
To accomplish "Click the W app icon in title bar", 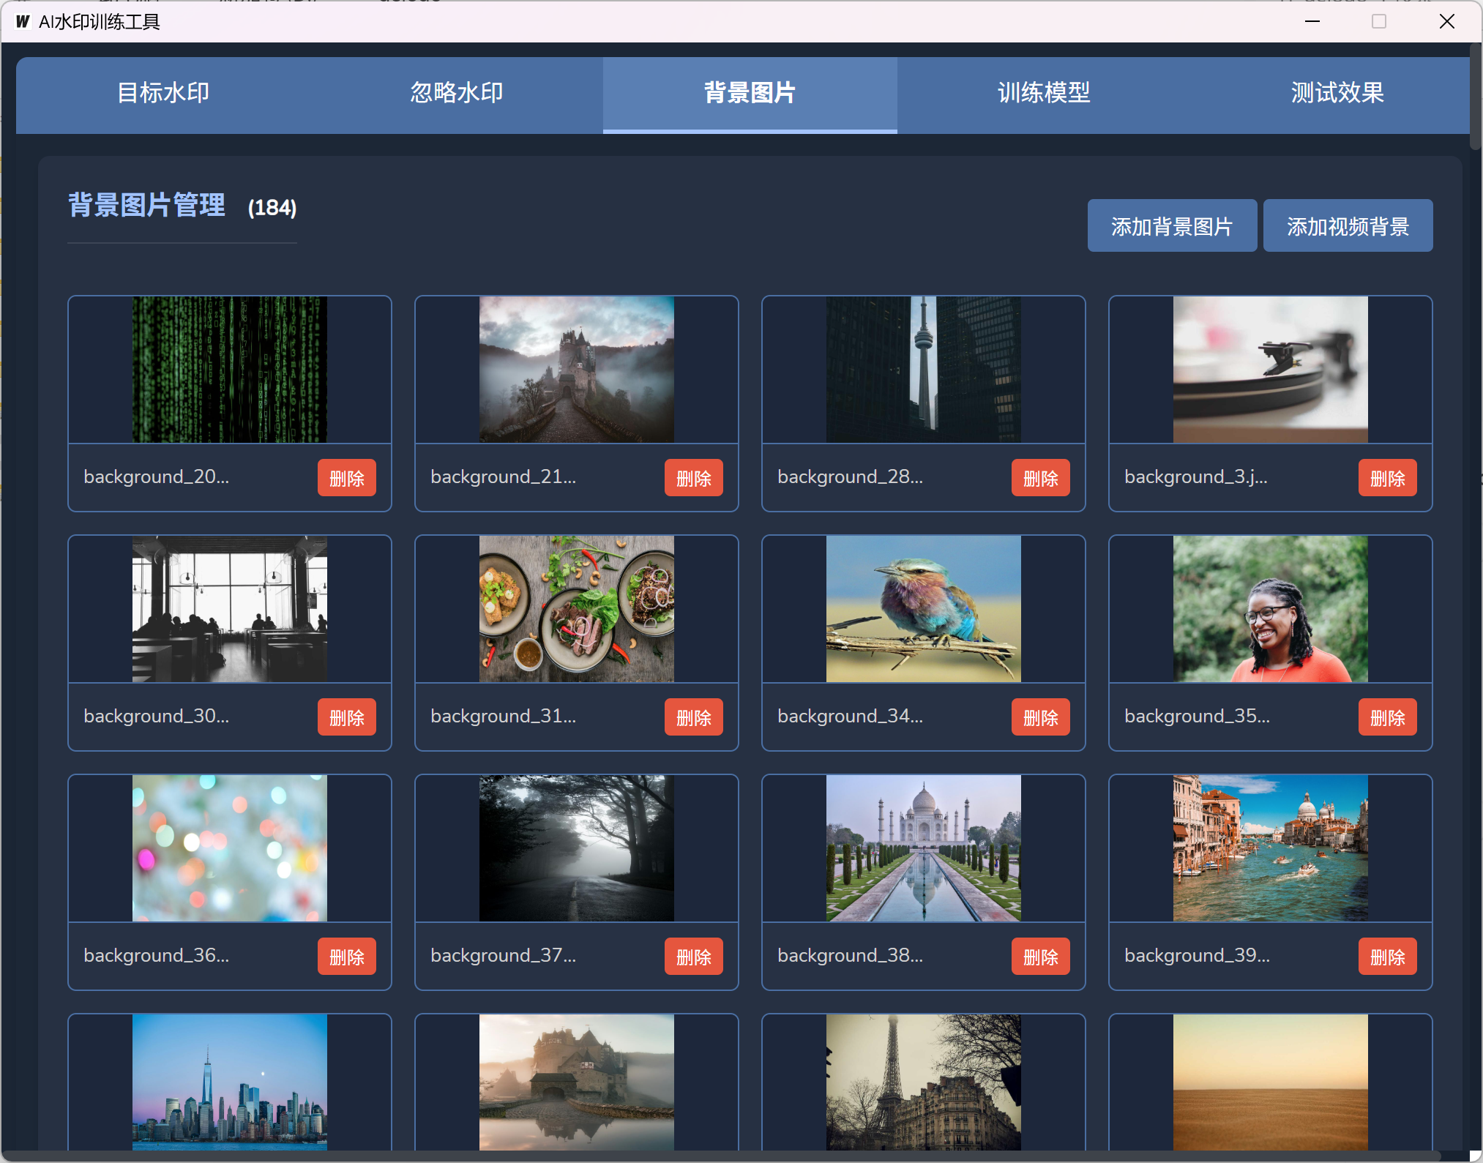I will (23, 22).
